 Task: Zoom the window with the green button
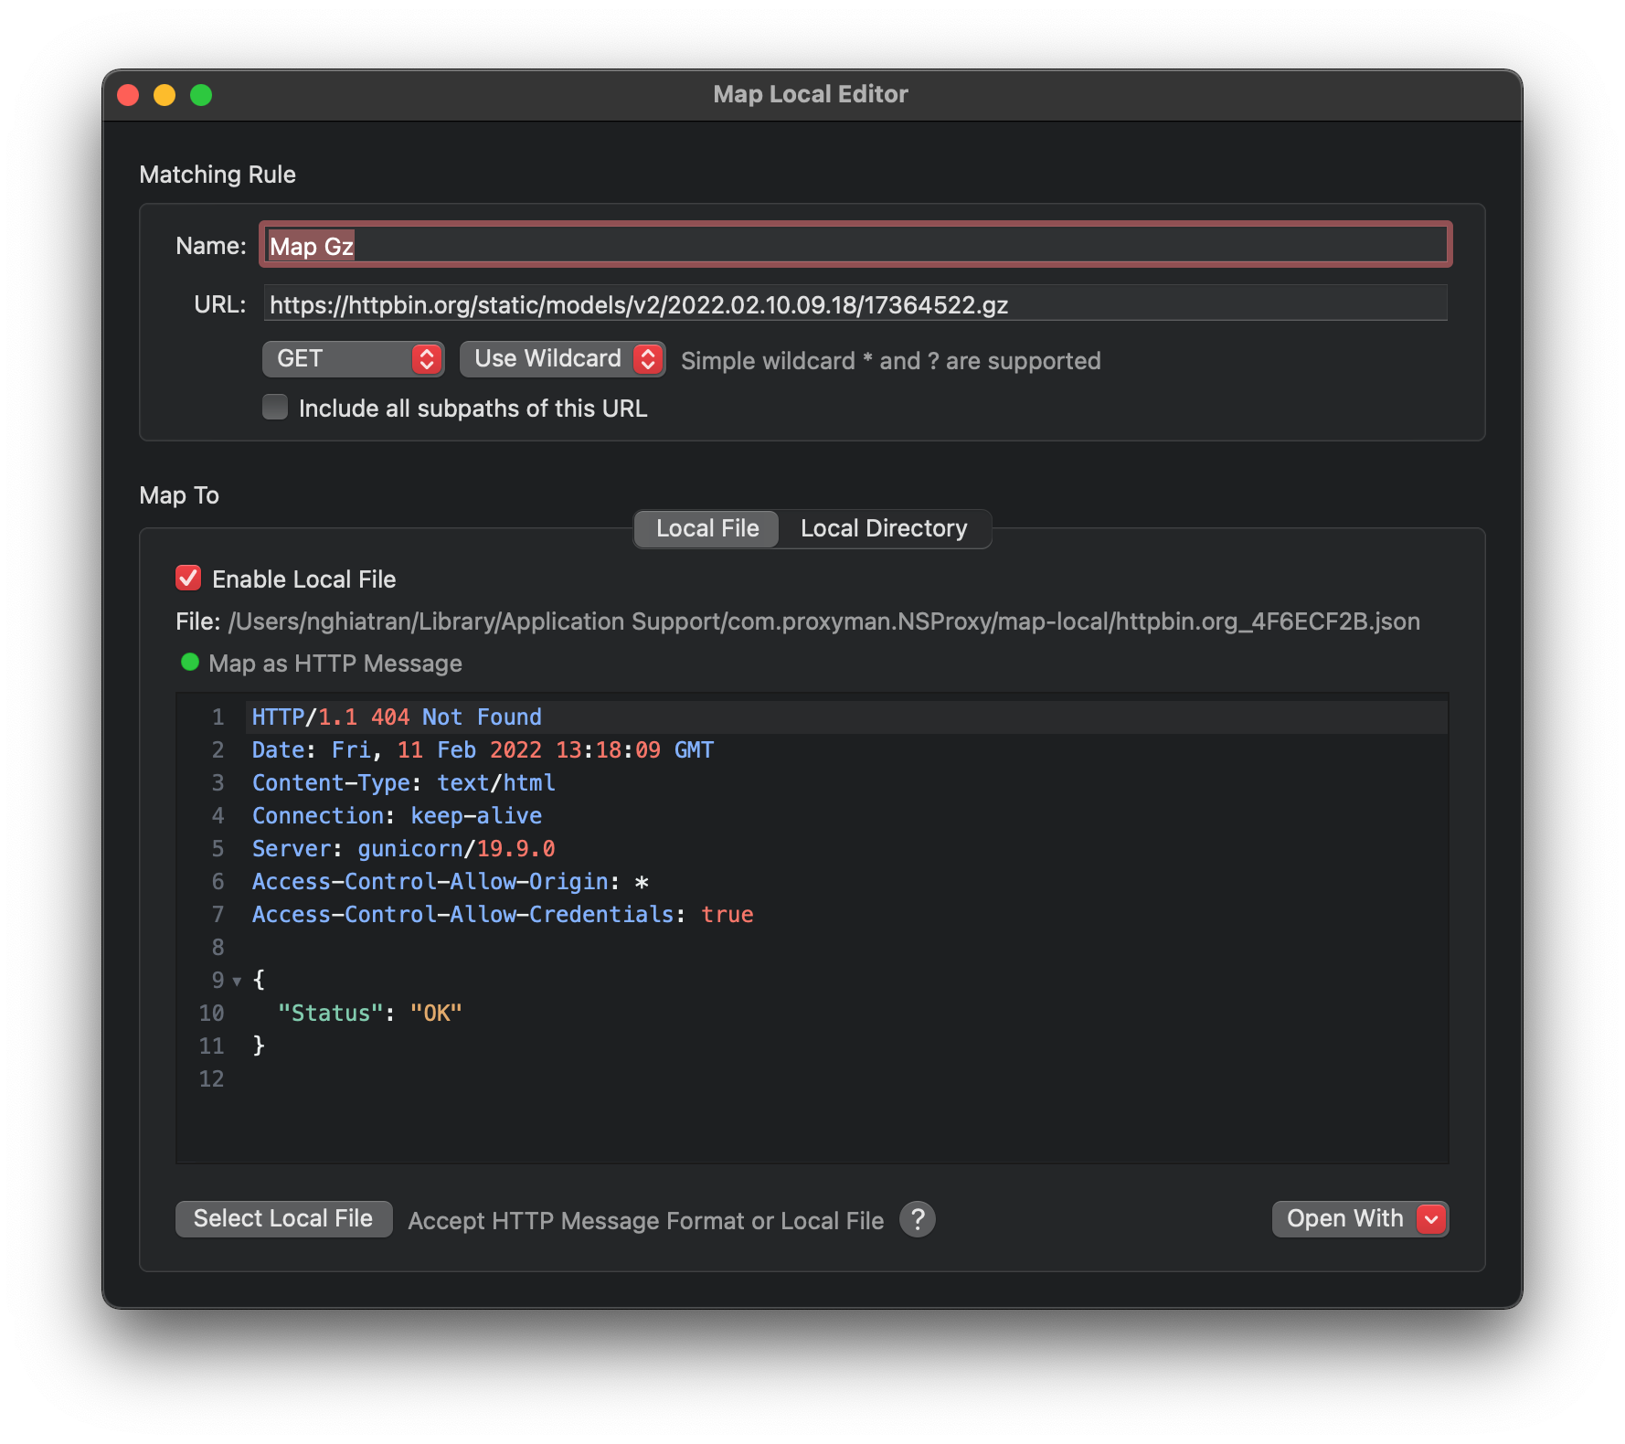(x=201, y=95)
